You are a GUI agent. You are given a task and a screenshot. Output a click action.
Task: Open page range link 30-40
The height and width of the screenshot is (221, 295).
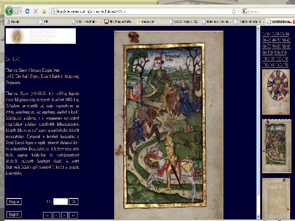[x=267, y=40]
